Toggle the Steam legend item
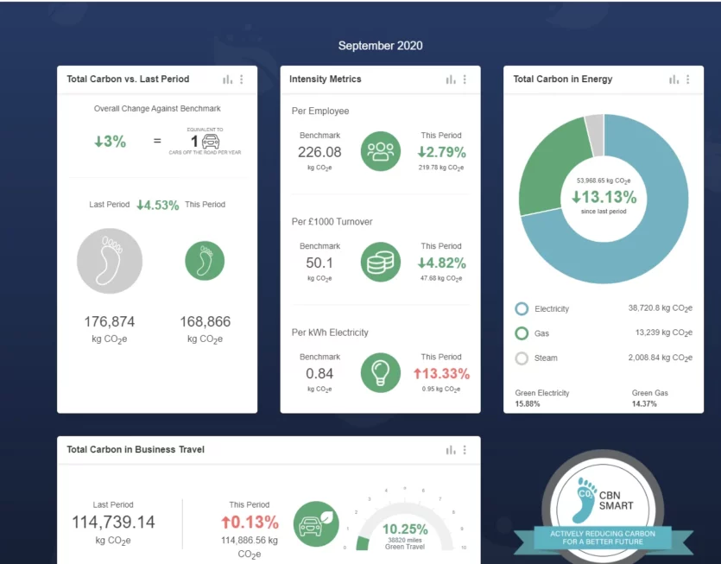Viewport: 721px width, 564px height. (x=522, y=358)
